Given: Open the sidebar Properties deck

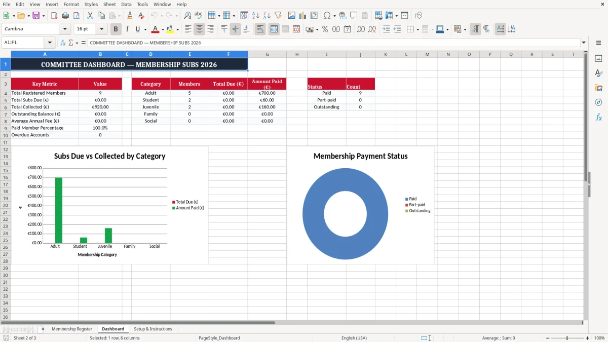Looking at the screenshot, I should [598, 58].
